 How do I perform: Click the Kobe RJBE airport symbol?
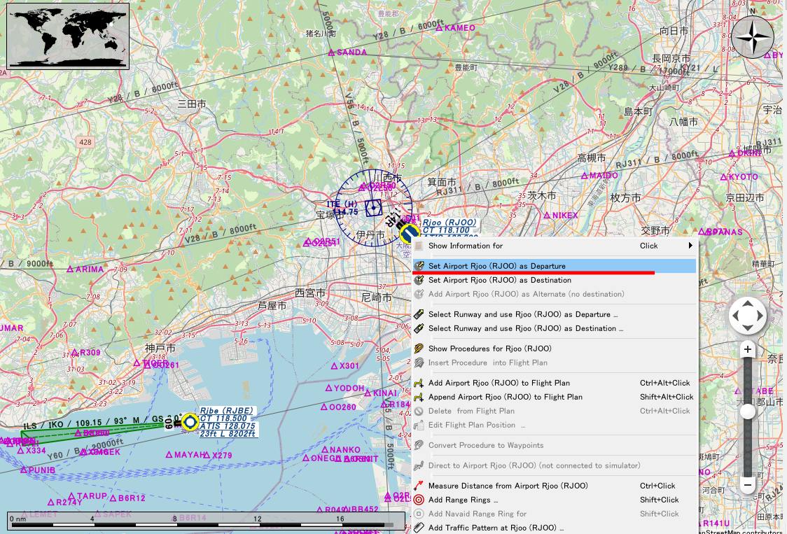point(190,422)
